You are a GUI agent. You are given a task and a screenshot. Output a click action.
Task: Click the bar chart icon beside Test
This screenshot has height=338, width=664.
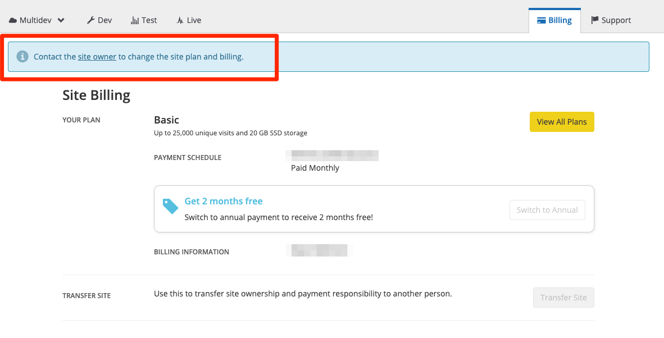(x=134, y=20)
